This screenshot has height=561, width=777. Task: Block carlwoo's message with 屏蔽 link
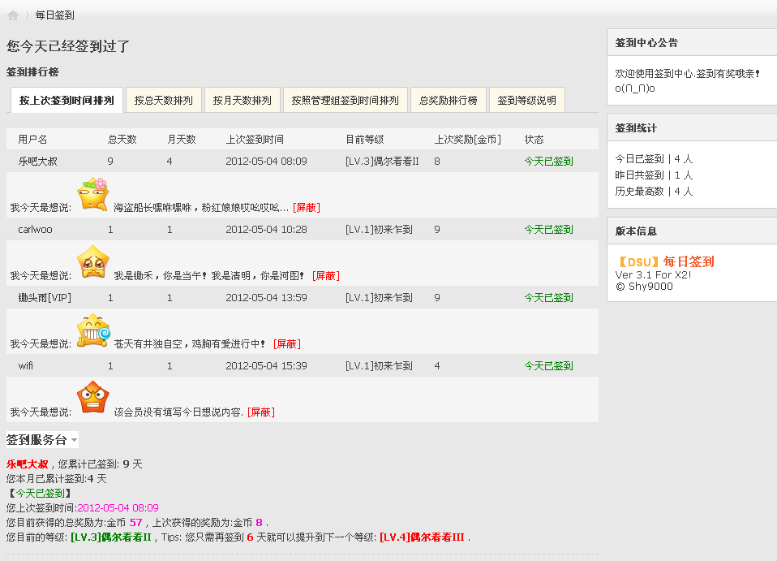tap(325, 274)
